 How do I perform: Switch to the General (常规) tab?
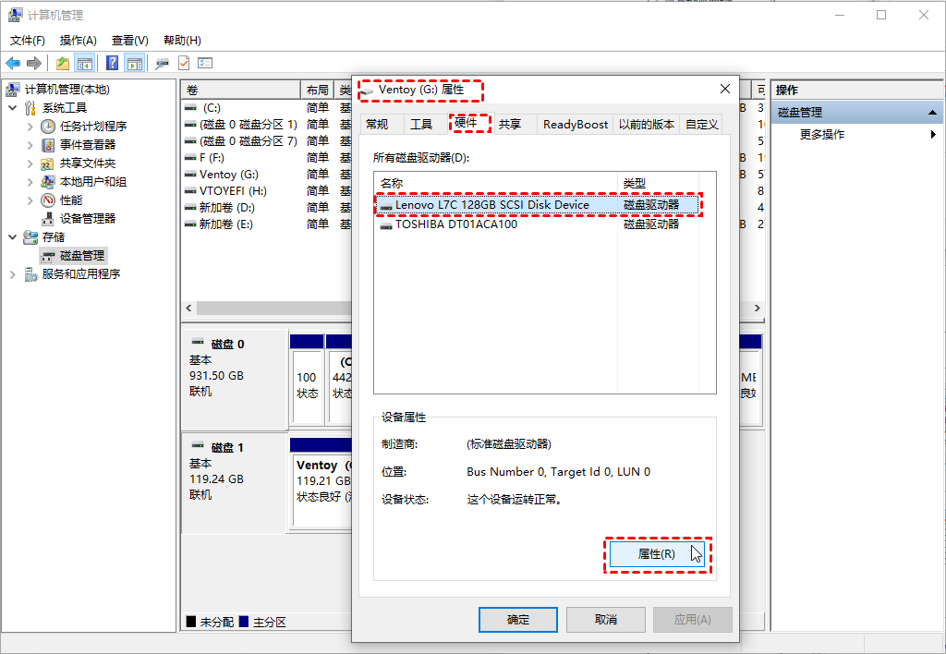pyautogui.click(x=377, y=125)
